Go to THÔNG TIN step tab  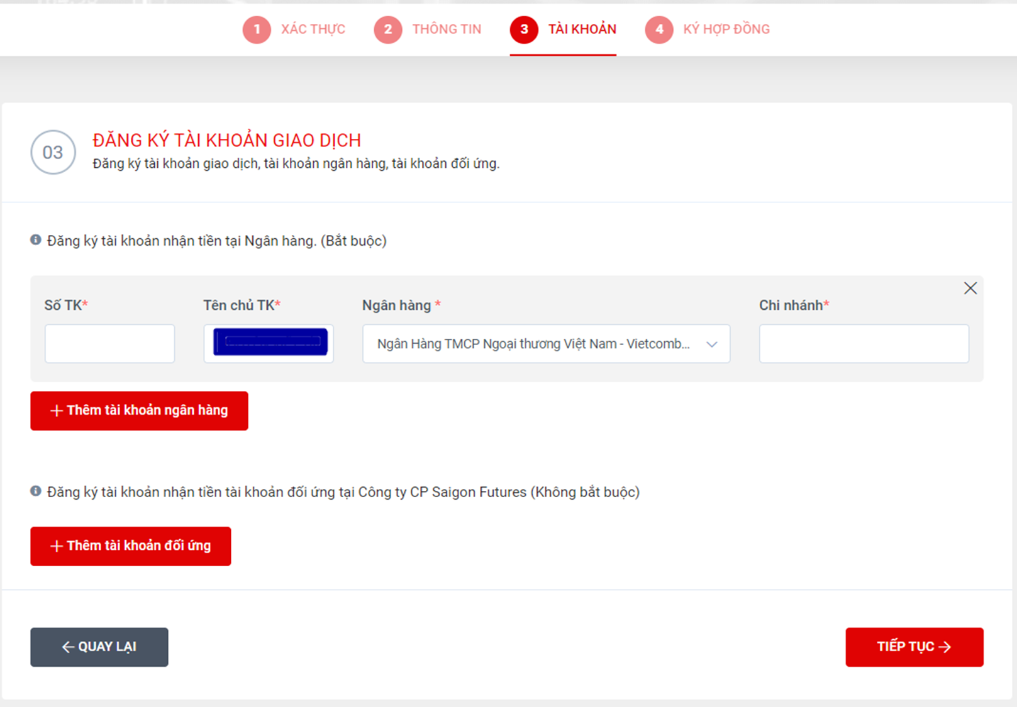coord(447,30)
